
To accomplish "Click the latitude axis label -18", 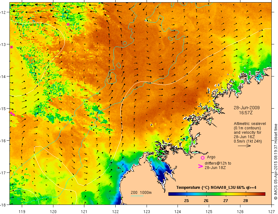I will pos(3,205).
